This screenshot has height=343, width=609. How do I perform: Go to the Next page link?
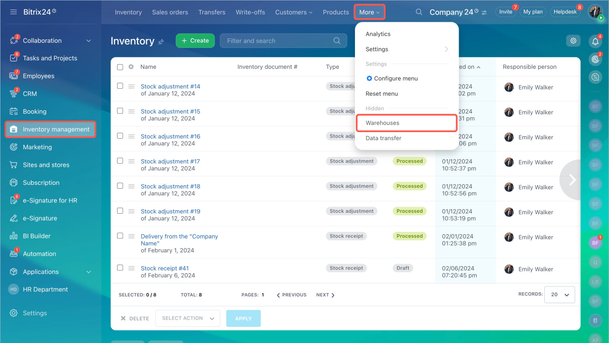[325, 295]
